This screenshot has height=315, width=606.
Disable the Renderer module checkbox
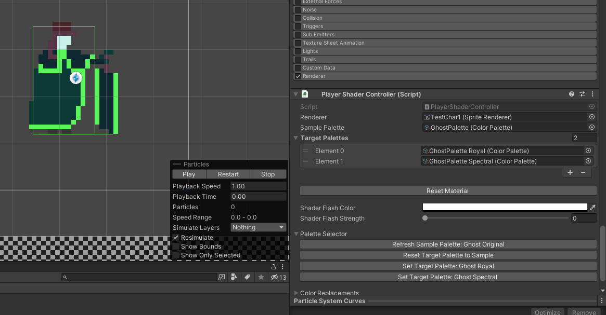click(x=298, y=76)
